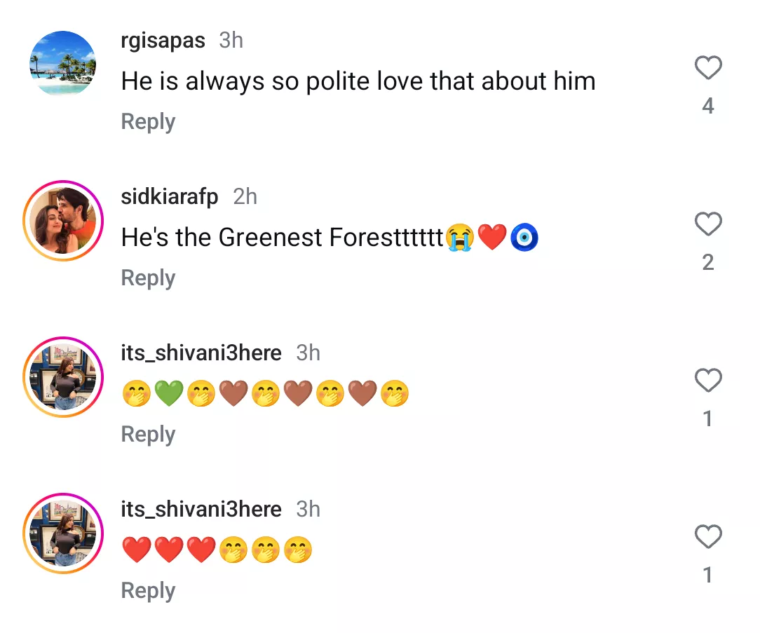Click its_shivani3here username above red hearts comment
Screen dimensions: 760x633
point(201,509)
